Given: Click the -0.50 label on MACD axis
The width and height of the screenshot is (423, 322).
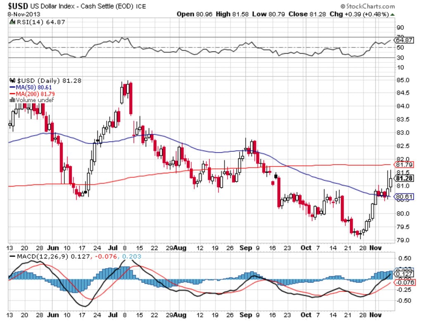Looking at the screenshot, I should (x=403, y=301).
